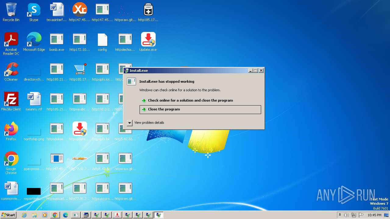Viewport: 390px width, 219px height.
Task: Launch Internet Explorer from the taskbar
Action: tap(24, 215)
